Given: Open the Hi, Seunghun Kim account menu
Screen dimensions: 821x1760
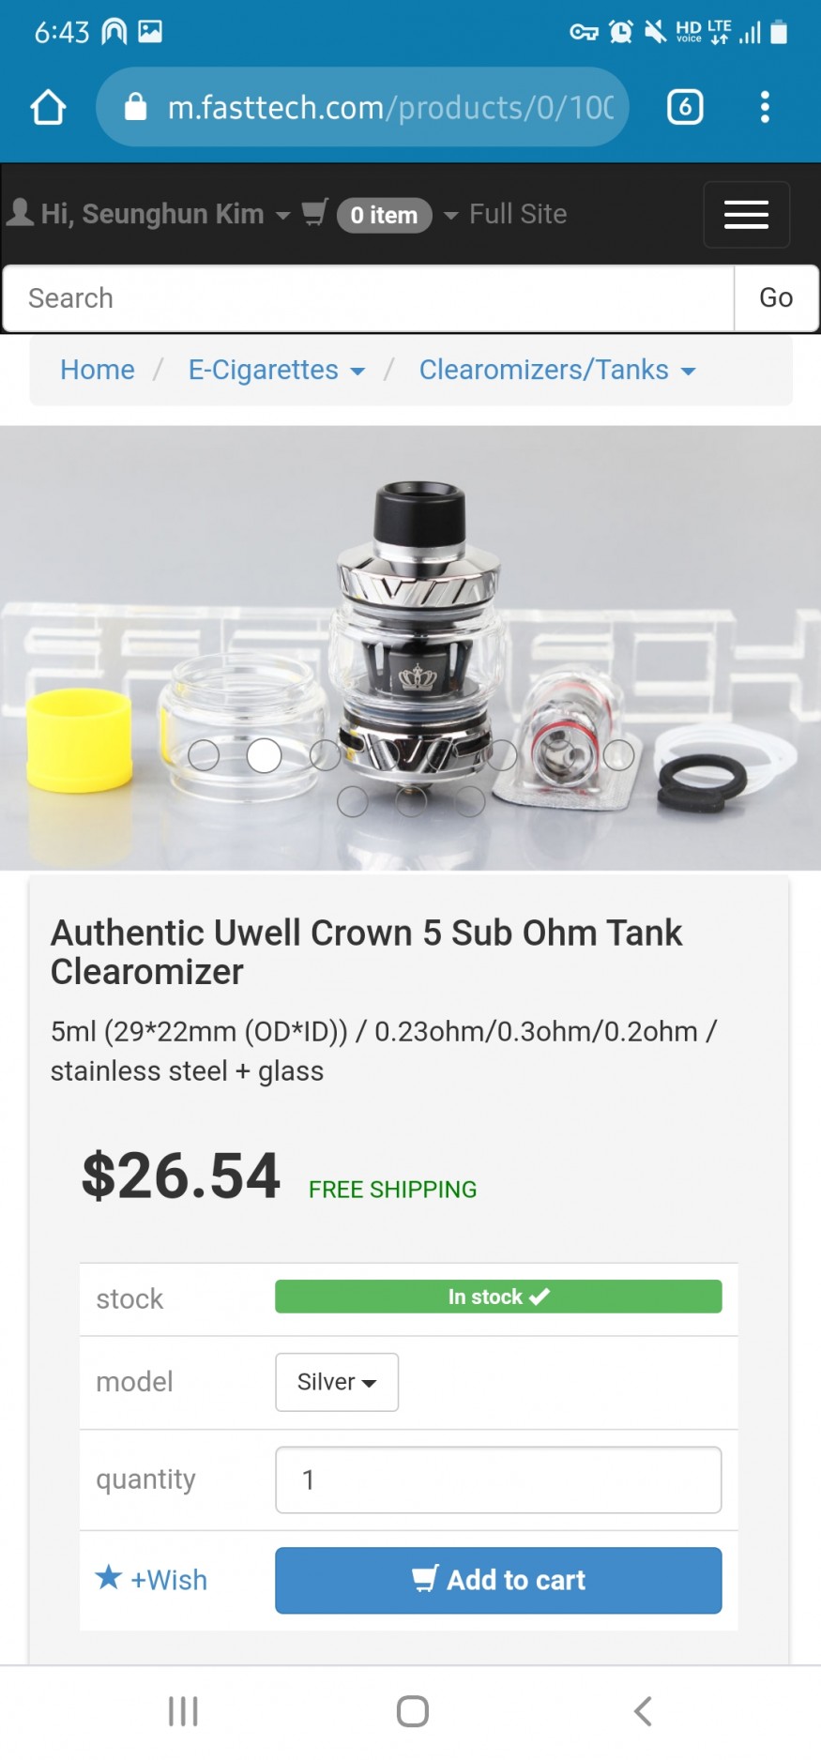Looking at the screenshot, I should pos(149,214).
